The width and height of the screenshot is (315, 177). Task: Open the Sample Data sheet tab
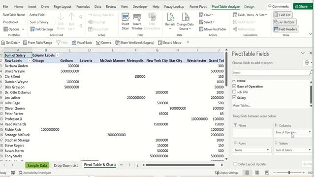coord(37,165)
